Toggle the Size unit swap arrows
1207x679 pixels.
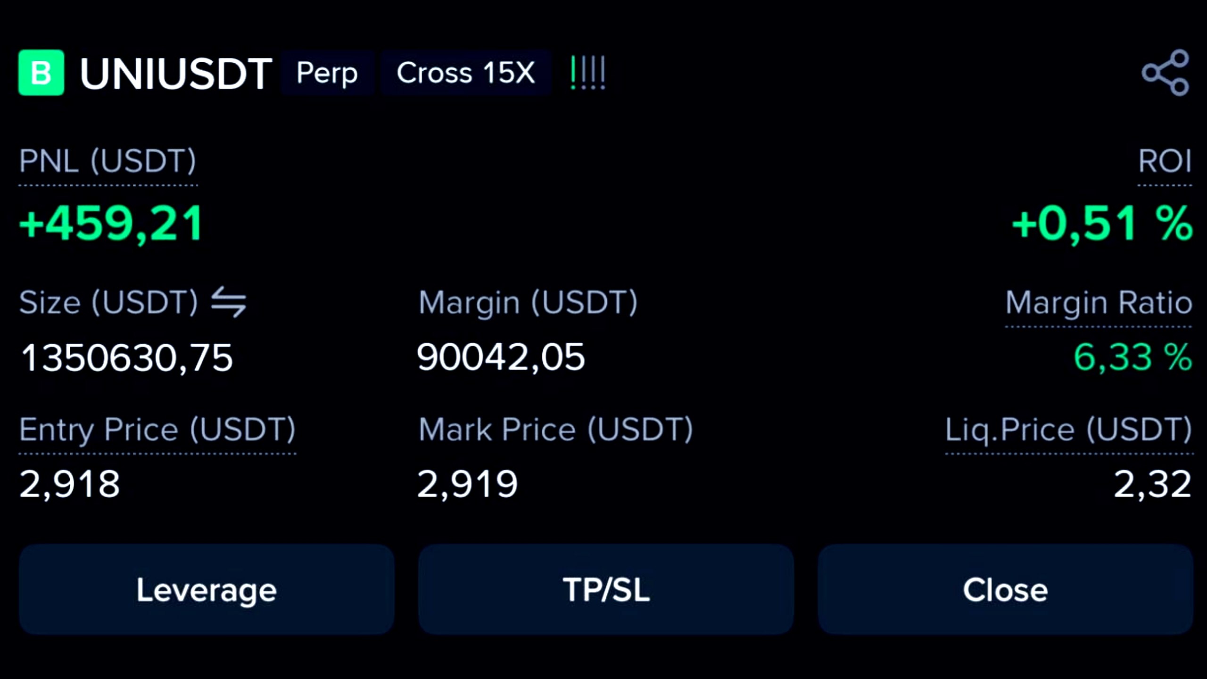pyautogui.click(x=229, y=302)
